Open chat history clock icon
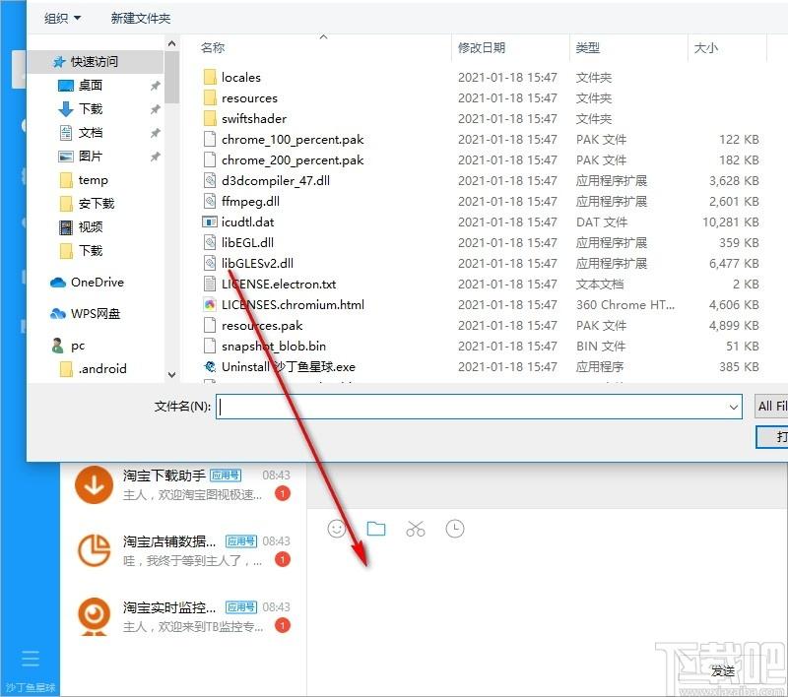This screenshot has height=697, width=788. click(x=455, y=529)
